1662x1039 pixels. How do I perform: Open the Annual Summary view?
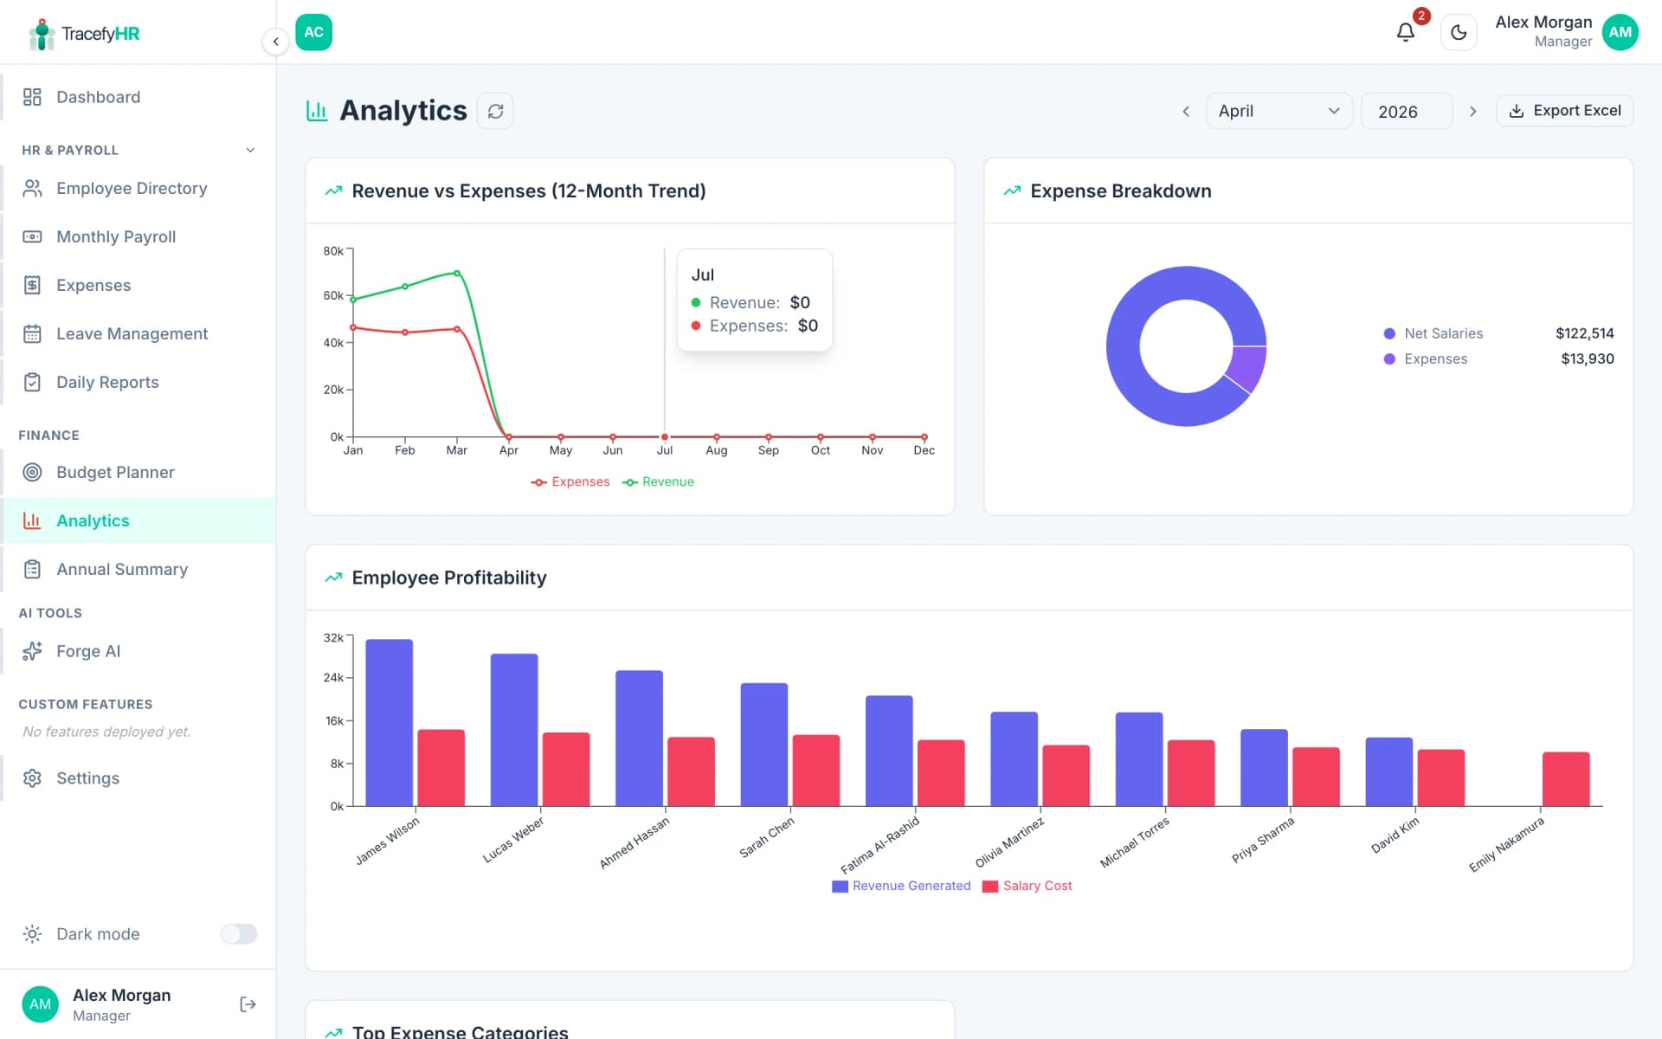pos(122,569)
